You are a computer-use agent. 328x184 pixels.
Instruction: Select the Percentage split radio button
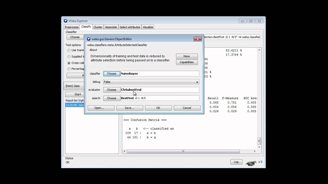coord(69,69)
